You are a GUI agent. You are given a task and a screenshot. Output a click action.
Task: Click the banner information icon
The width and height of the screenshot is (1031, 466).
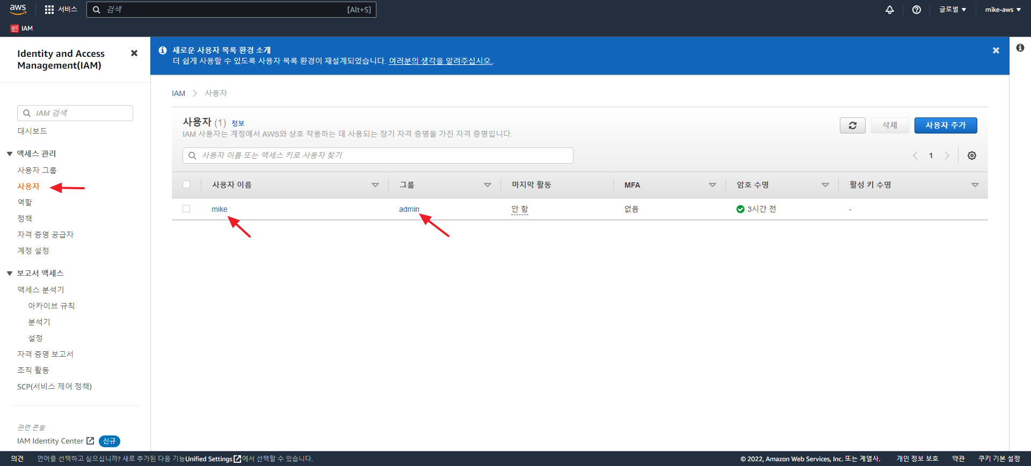(163, 50)
